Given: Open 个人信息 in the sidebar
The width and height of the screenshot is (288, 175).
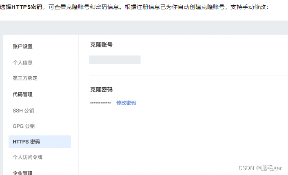Looking at the screenshot, I should [x=22, y=63].
